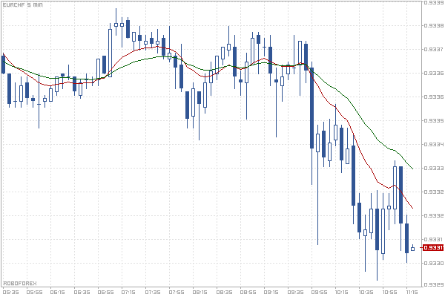Select the red current price tag 0.9331
This screenshot has height=297, width=445.
(432, 248)
